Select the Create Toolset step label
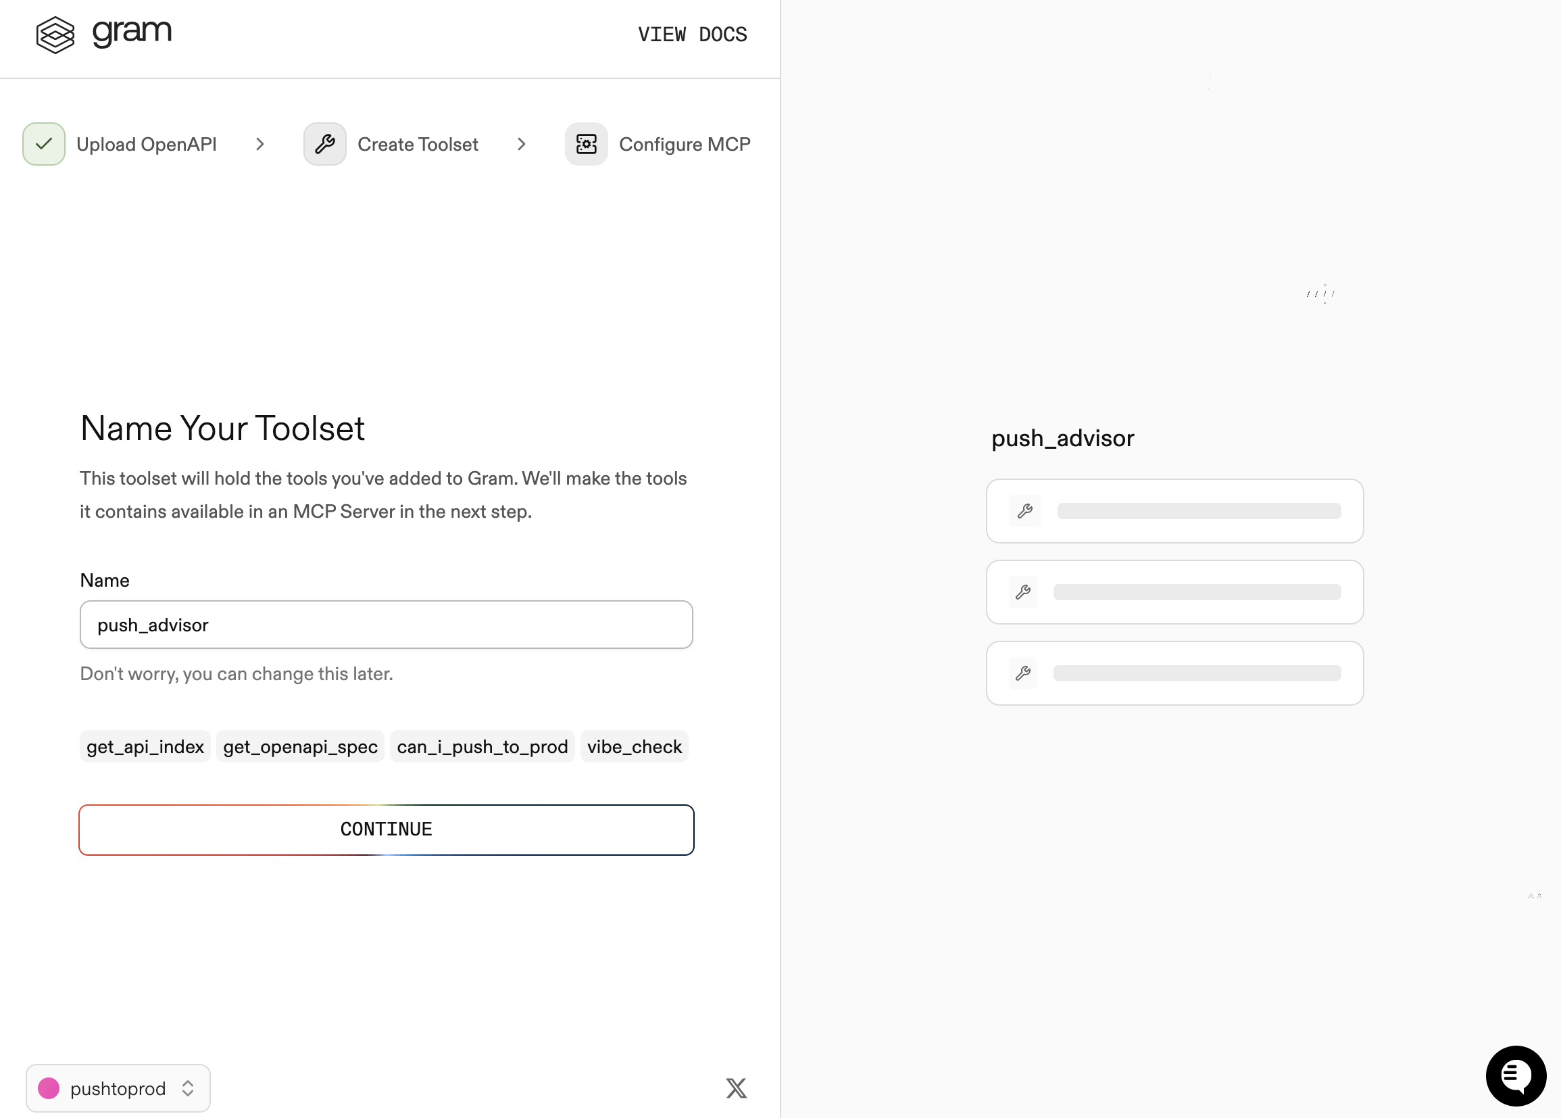Image resolution: width=1561 pixels, height=1118 pixels. (418, 144)
